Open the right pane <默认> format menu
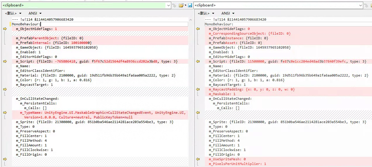 tap(206, 13)
